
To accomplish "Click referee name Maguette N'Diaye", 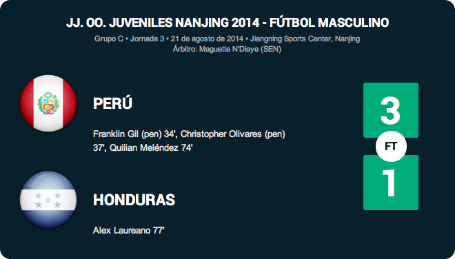I will pyautogui.click(x=229, y=49).
